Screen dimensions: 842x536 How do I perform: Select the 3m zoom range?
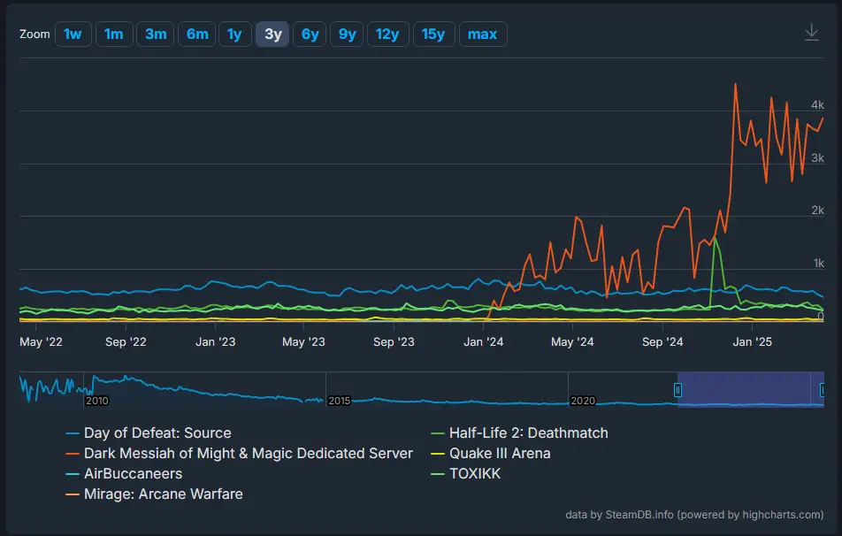[155, 34]
